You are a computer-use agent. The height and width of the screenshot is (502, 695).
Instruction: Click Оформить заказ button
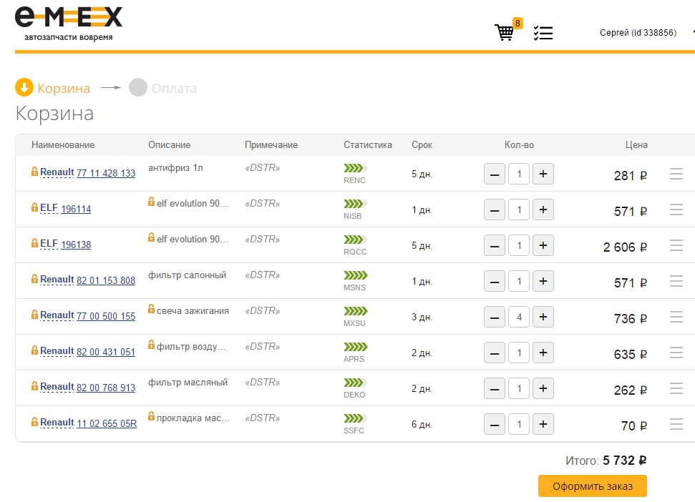(592, 486)
